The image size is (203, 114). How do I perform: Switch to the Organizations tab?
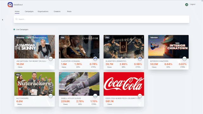[43, 11]
